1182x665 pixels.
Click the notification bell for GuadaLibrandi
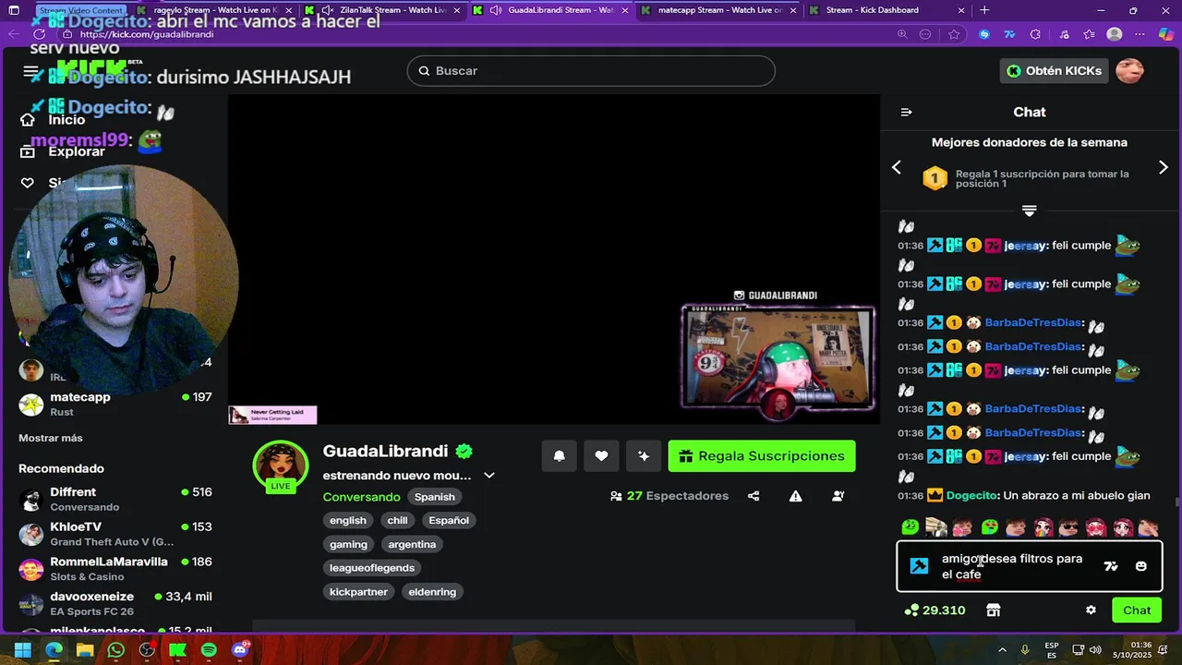pos(559,455)
